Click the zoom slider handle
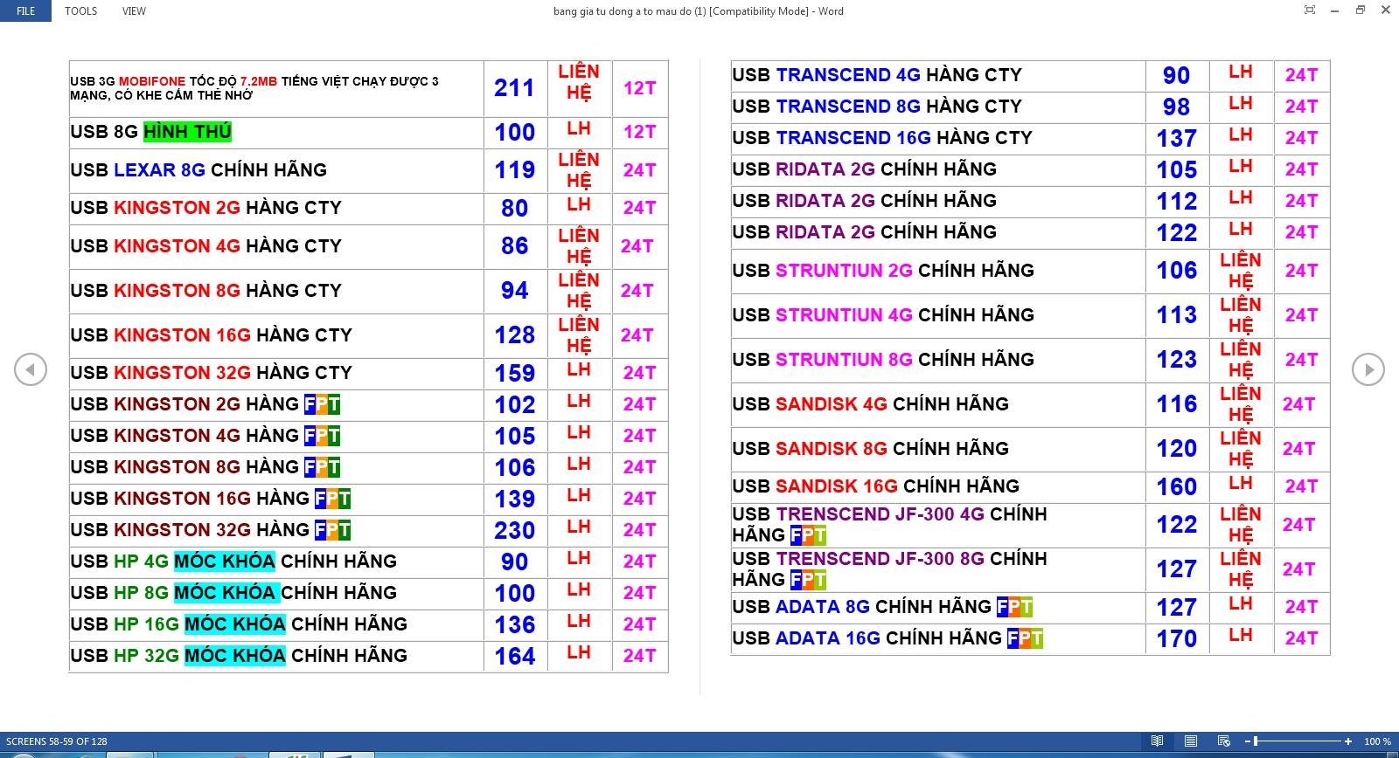Screen dimensions: 1399x758 click(x=1256, y=741)
